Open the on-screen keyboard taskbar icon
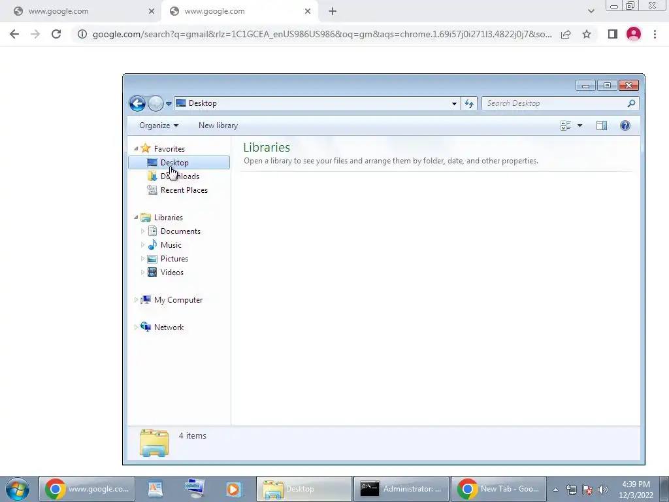 click(195, 489)
